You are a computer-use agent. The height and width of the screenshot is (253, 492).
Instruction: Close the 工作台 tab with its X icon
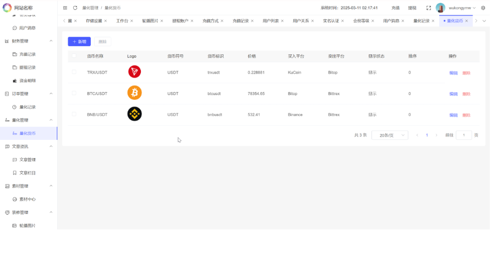(x=134, y=20)
